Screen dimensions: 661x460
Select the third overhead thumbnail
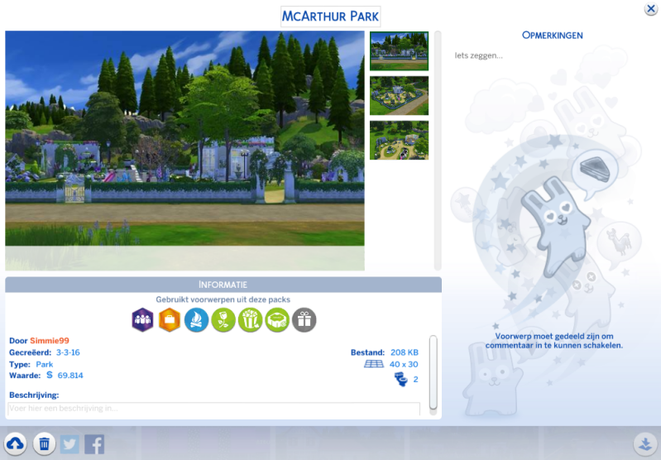point(400,141)
